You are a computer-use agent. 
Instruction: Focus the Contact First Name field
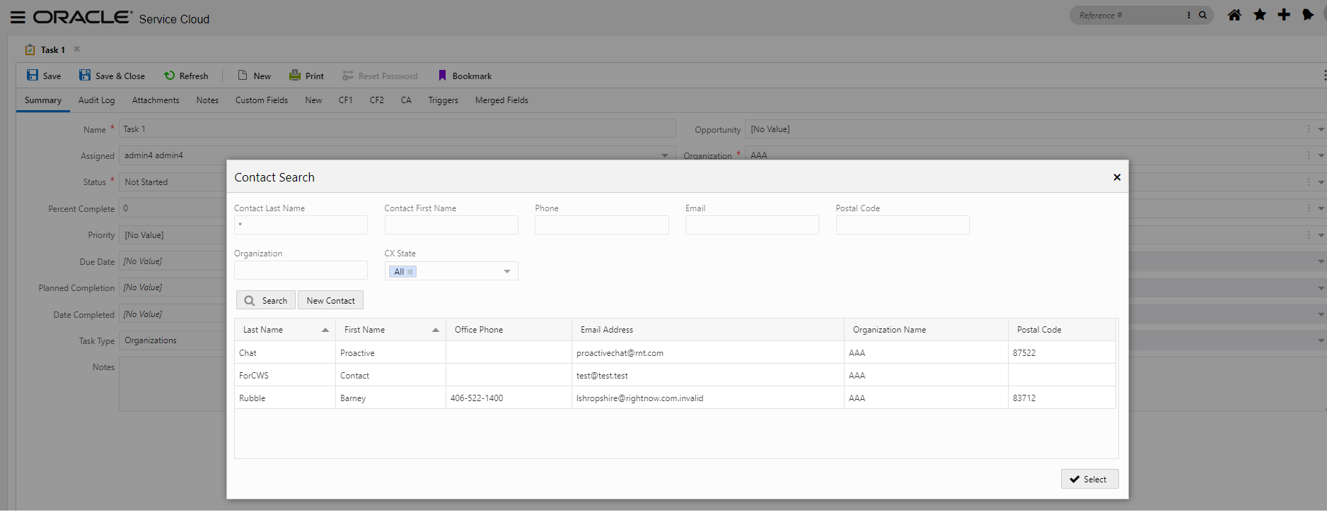pyautogui.click(x=451, y=225)
